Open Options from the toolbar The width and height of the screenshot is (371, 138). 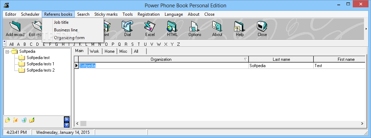click(195, 26)
